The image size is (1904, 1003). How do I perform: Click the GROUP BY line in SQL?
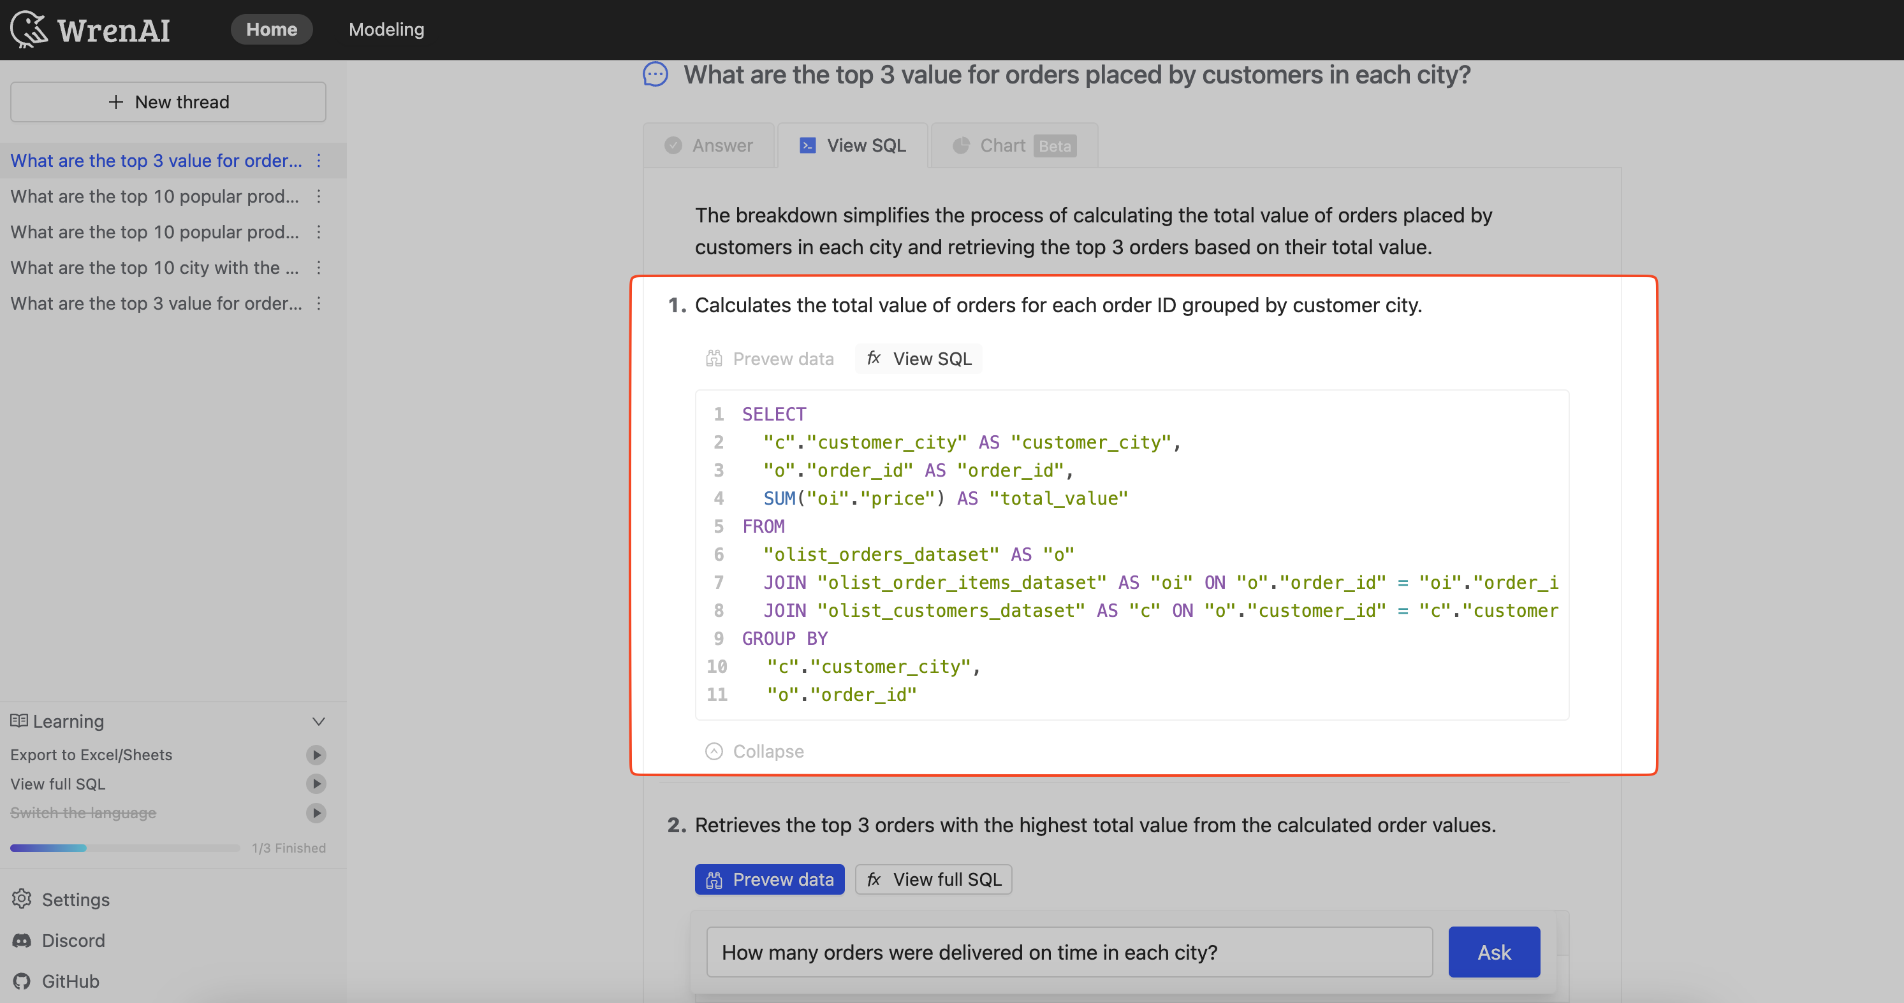pos(785,639)
